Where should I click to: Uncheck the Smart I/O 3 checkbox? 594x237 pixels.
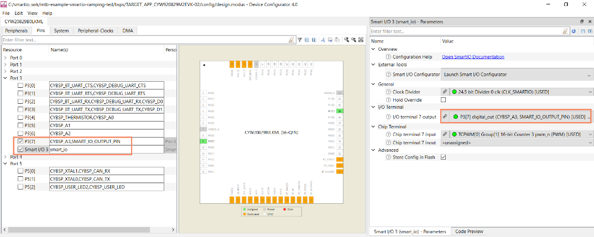(x=20, y=150)
